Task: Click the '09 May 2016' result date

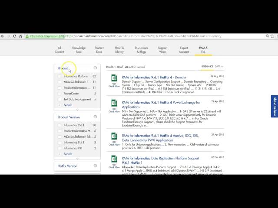Action: coord(217,76)
